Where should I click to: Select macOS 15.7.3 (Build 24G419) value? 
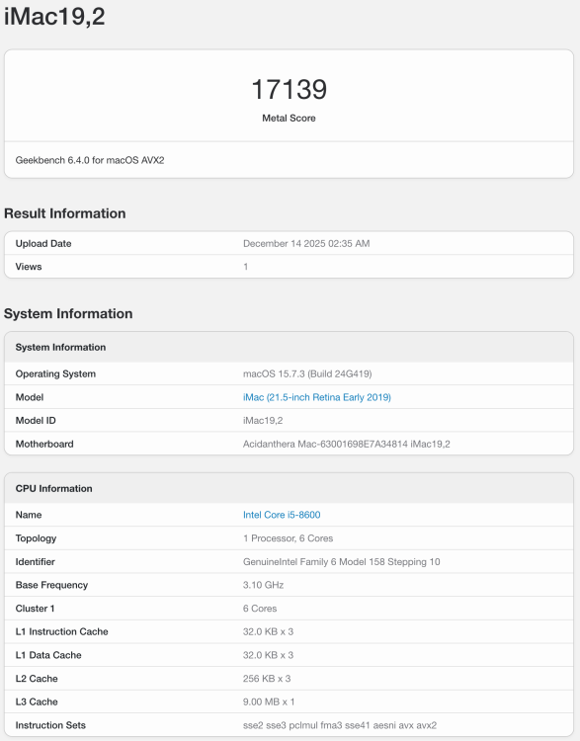point(307,373)
